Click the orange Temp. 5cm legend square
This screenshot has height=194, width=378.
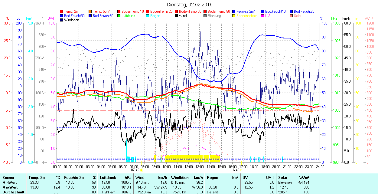[x=90, y=12]
